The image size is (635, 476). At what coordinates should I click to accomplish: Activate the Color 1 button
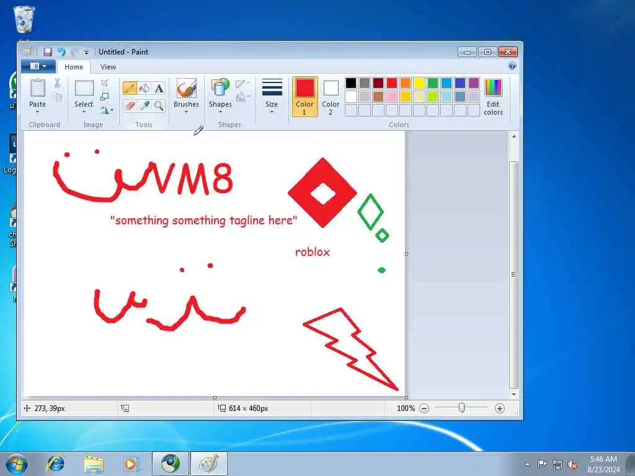pos(304,97)
